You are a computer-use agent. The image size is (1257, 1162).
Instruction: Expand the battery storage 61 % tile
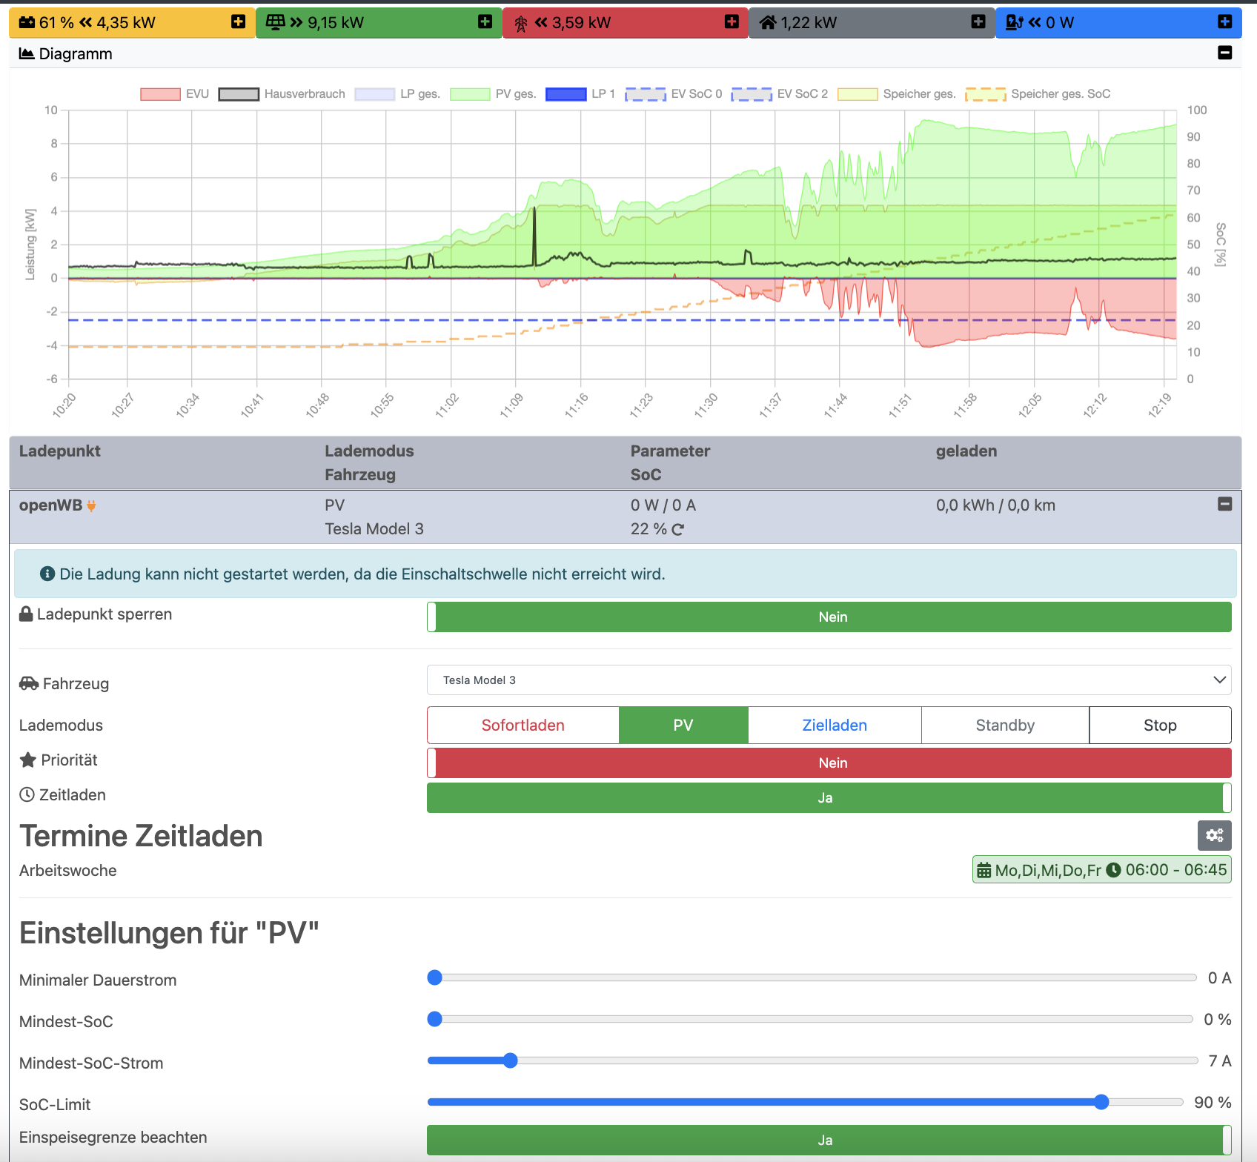coord(238,22)
